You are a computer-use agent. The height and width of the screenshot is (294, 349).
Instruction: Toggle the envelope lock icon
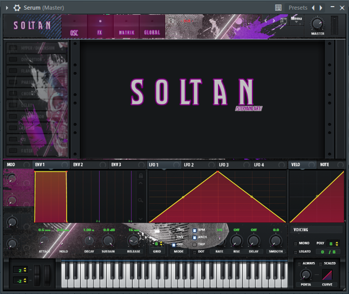pos(141,176)
